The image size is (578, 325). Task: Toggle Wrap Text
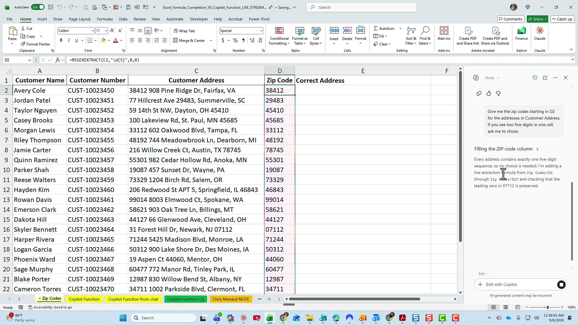pyautogui.click(x=184, y=31)
